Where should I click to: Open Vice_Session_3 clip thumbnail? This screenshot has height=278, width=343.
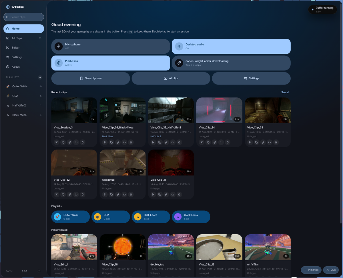tap(74, 110)
